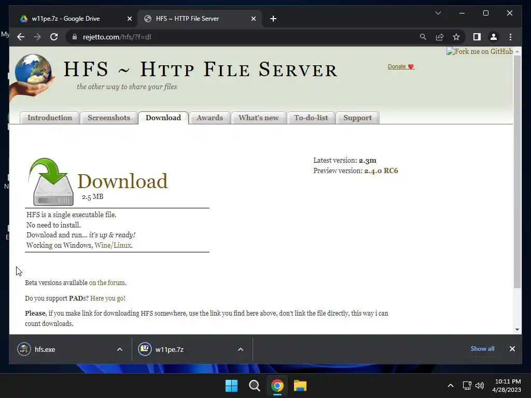
Task: Click the green arrow download drive icon
Action: coord(51,182)
